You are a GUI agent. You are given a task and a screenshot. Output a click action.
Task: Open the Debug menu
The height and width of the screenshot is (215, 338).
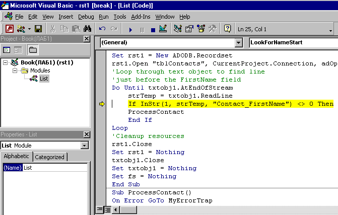tap(86, 17)
